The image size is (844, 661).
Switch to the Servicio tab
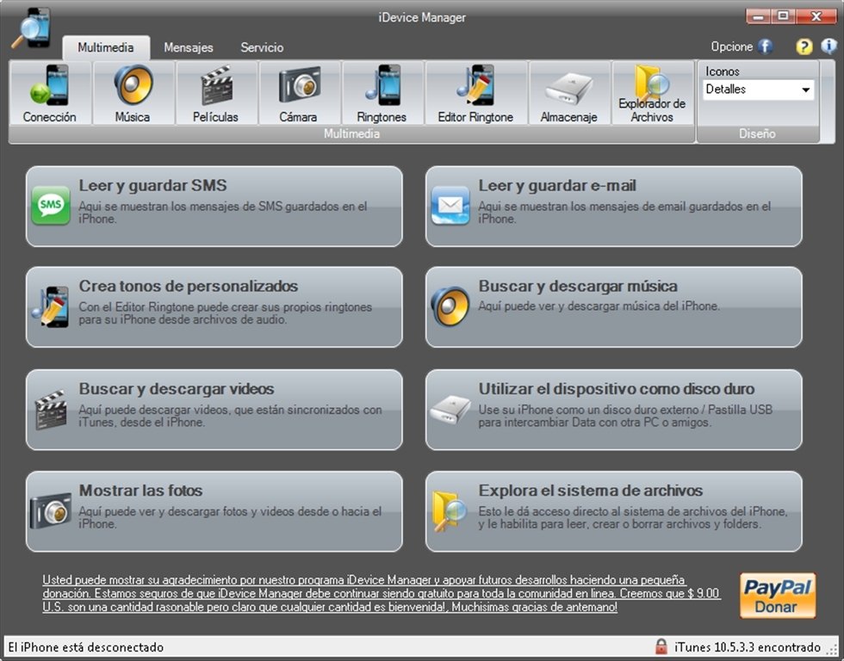coord(262,47)
